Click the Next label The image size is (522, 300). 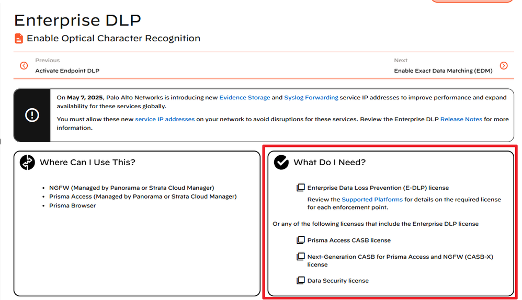401,60
